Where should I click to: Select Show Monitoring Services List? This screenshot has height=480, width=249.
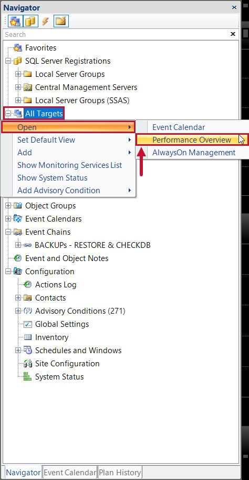[x=68, y=165]
